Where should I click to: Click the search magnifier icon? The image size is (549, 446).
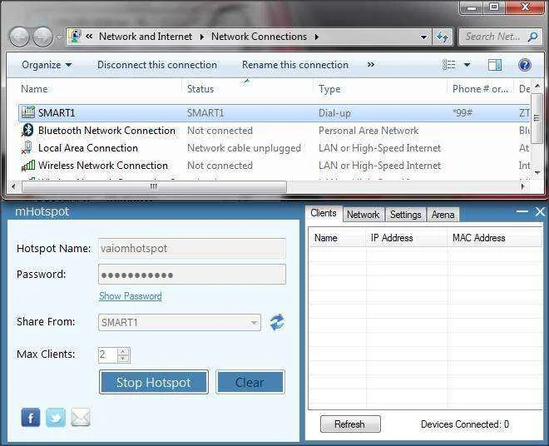click(532, 37)
